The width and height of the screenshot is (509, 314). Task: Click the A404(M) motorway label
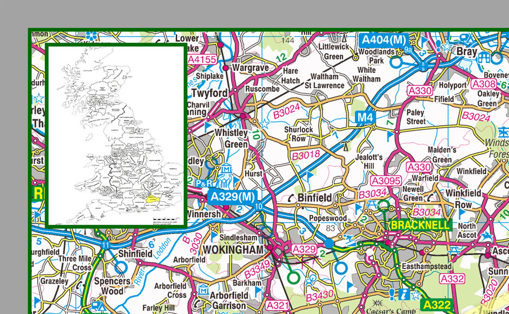[383, 40]
